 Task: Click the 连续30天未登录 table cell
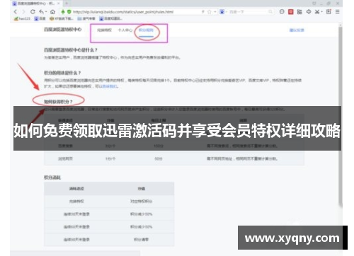pos(76,214)
